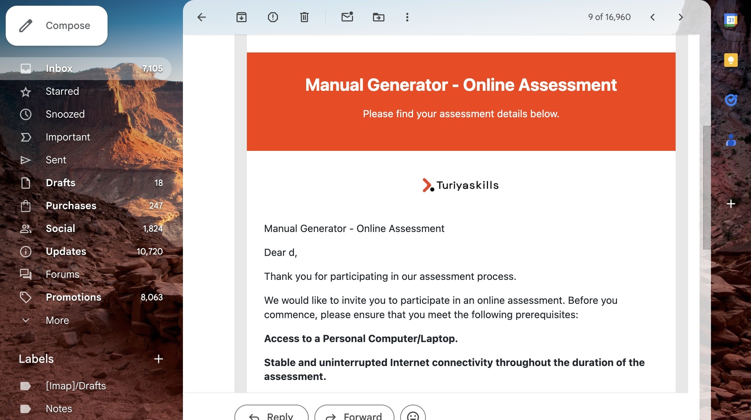Open Google Keep side panel icon

pos(731,60)
